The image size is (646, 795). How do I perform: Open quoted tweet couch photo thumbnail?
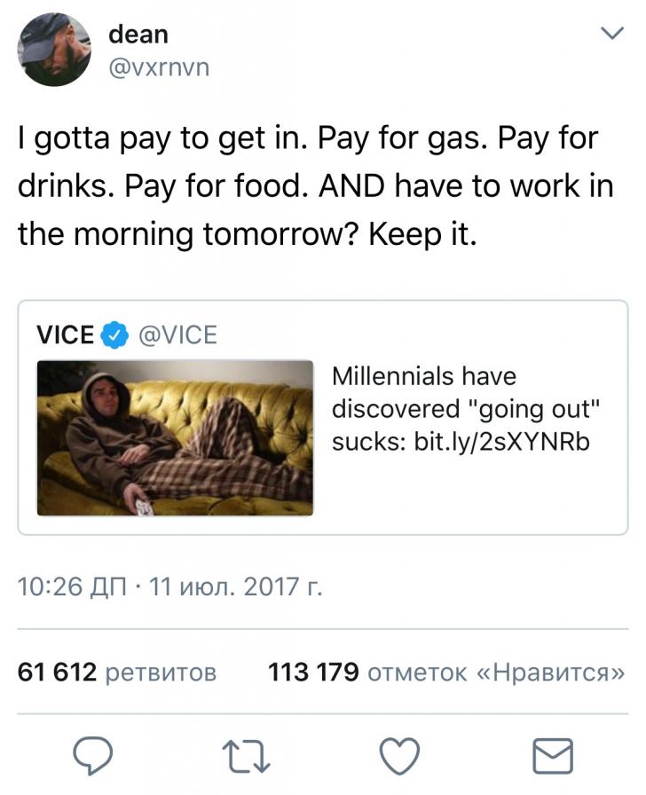point(175,438)
